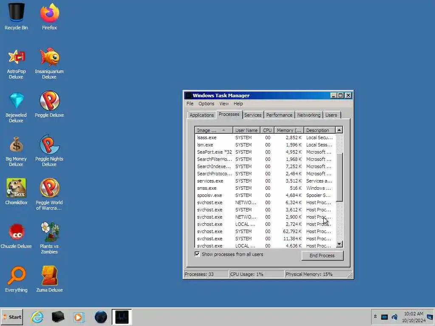Select the Peggle Nights Deluxe icon
Viewport: 435px width, 326px height.
(49, 151)
